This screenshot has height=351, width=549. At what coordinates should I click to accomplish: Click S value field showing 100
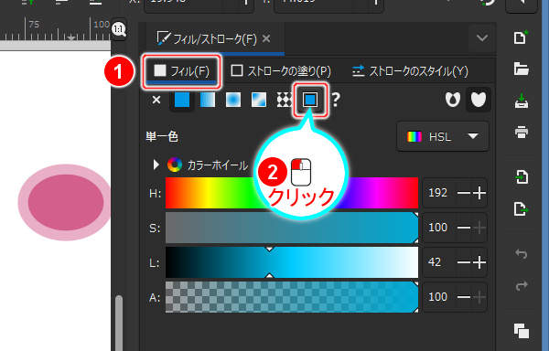pyautogui.click(x=438, y=228)
